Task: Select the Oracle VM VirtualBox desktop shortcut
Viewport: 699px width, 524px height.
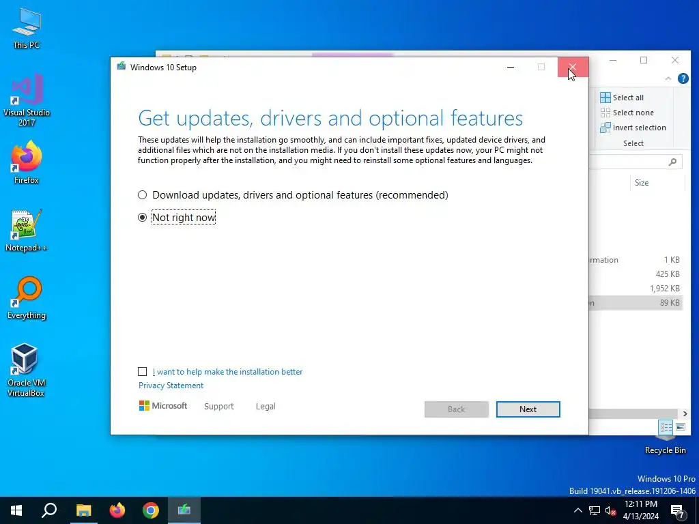Action: [26, 370]
